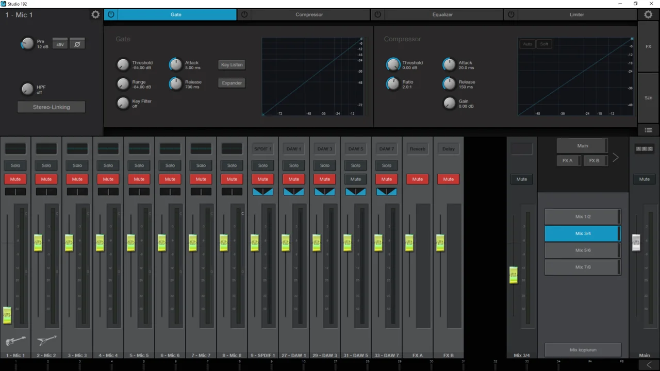Toggle the Compressor power icon
The height and width of the screenshot is (371, 660).
pyautogui.click(x=244, y=15)
